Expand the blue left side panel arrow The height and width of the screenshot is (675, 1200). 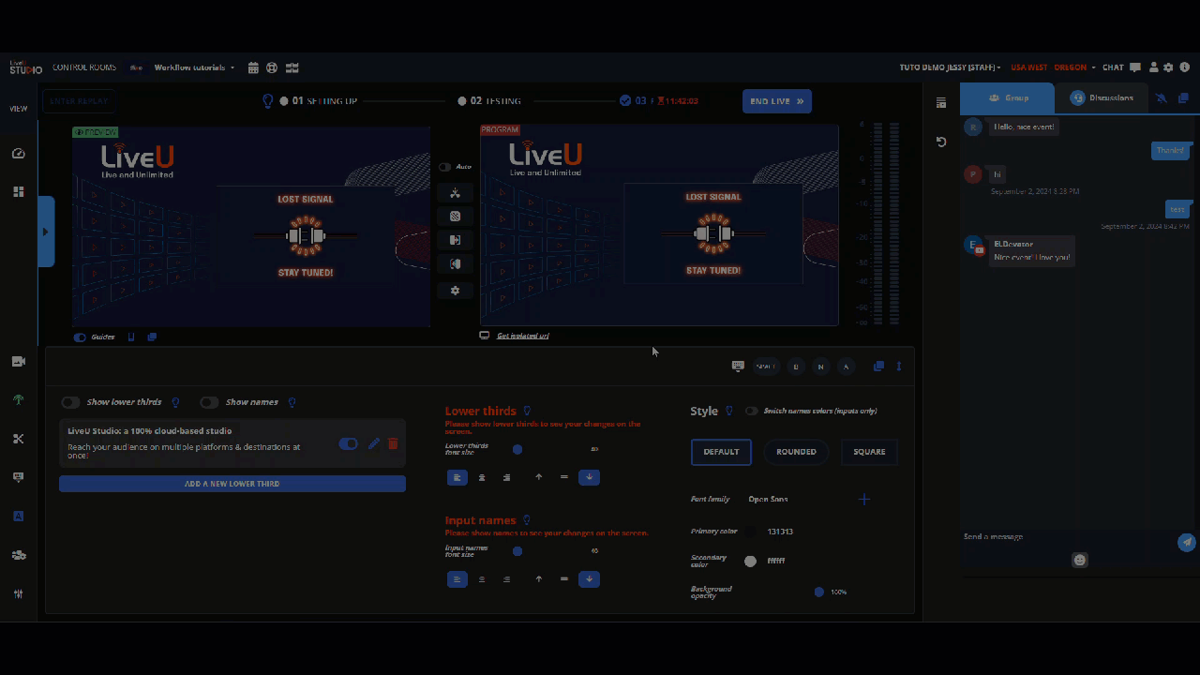(x=45, y=232)
